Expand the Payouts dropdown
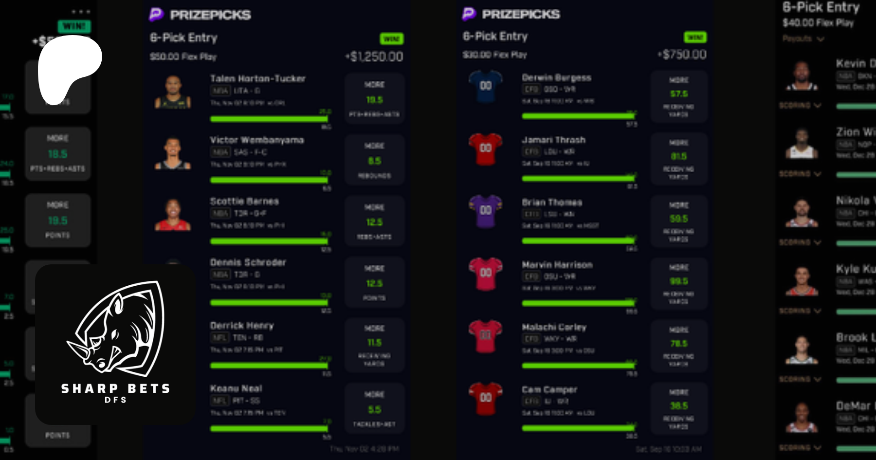The width and height of the screenshot is (876, 460). pos(803,38)
